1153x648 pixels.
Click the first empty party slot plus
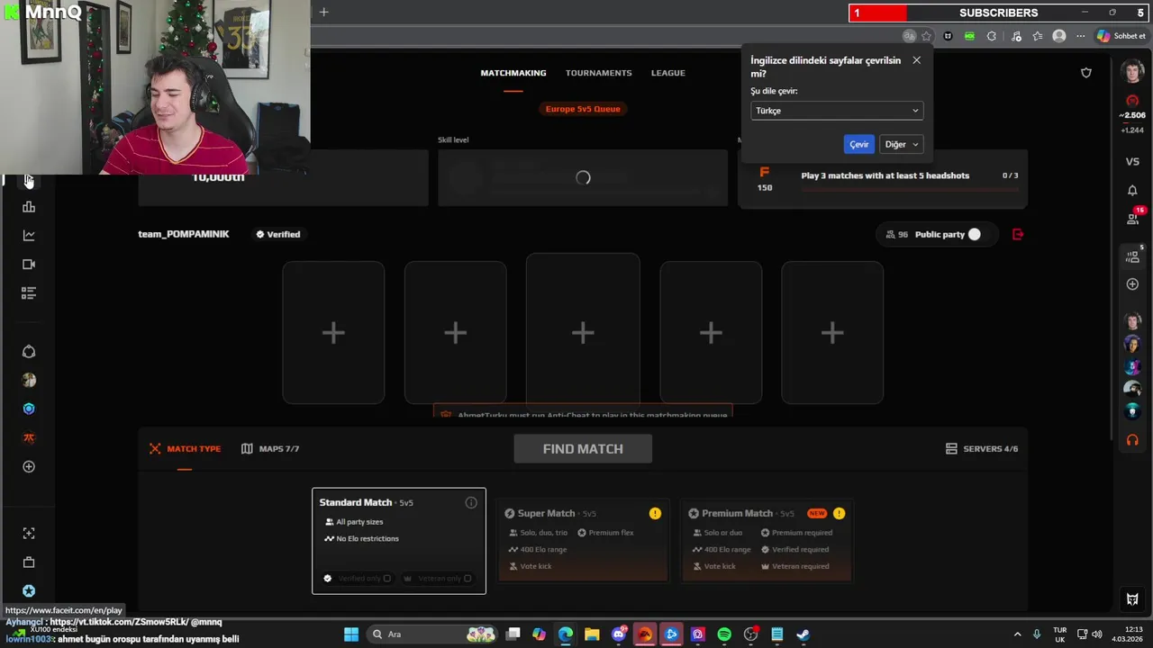(x=333, y=333)
